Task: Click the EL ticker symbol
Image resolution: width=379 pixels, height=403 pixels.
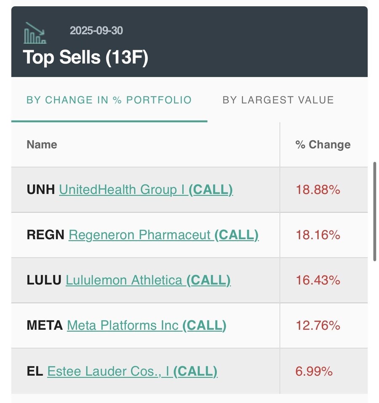Action: click(x=35, y=371)
